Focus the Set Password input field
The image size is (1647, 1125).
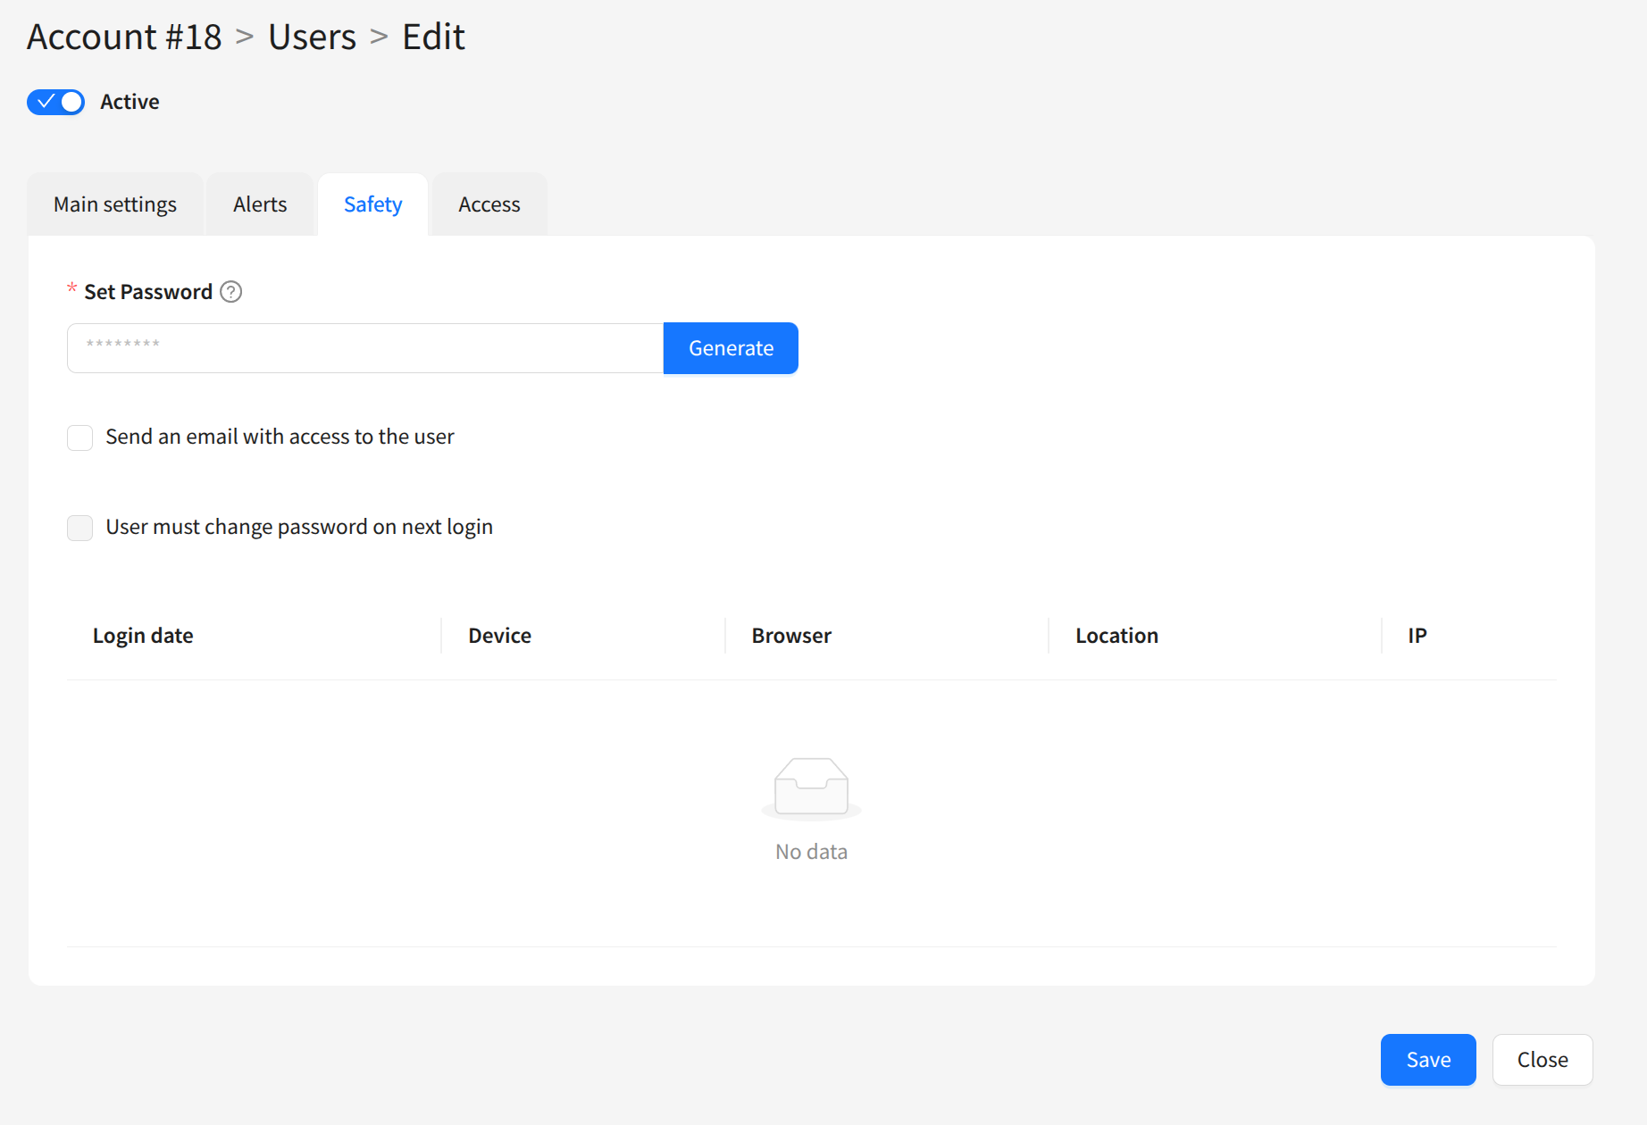point(364,348)
